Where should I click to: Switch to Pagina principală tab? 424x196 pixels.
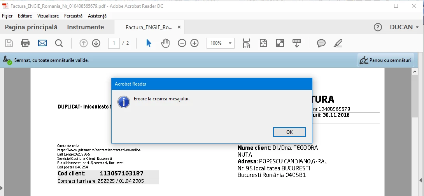pos(31,27)
